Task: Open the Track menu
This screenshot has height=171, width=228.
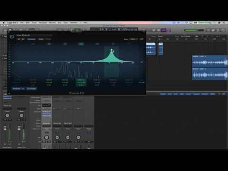Action: [34, 23]
